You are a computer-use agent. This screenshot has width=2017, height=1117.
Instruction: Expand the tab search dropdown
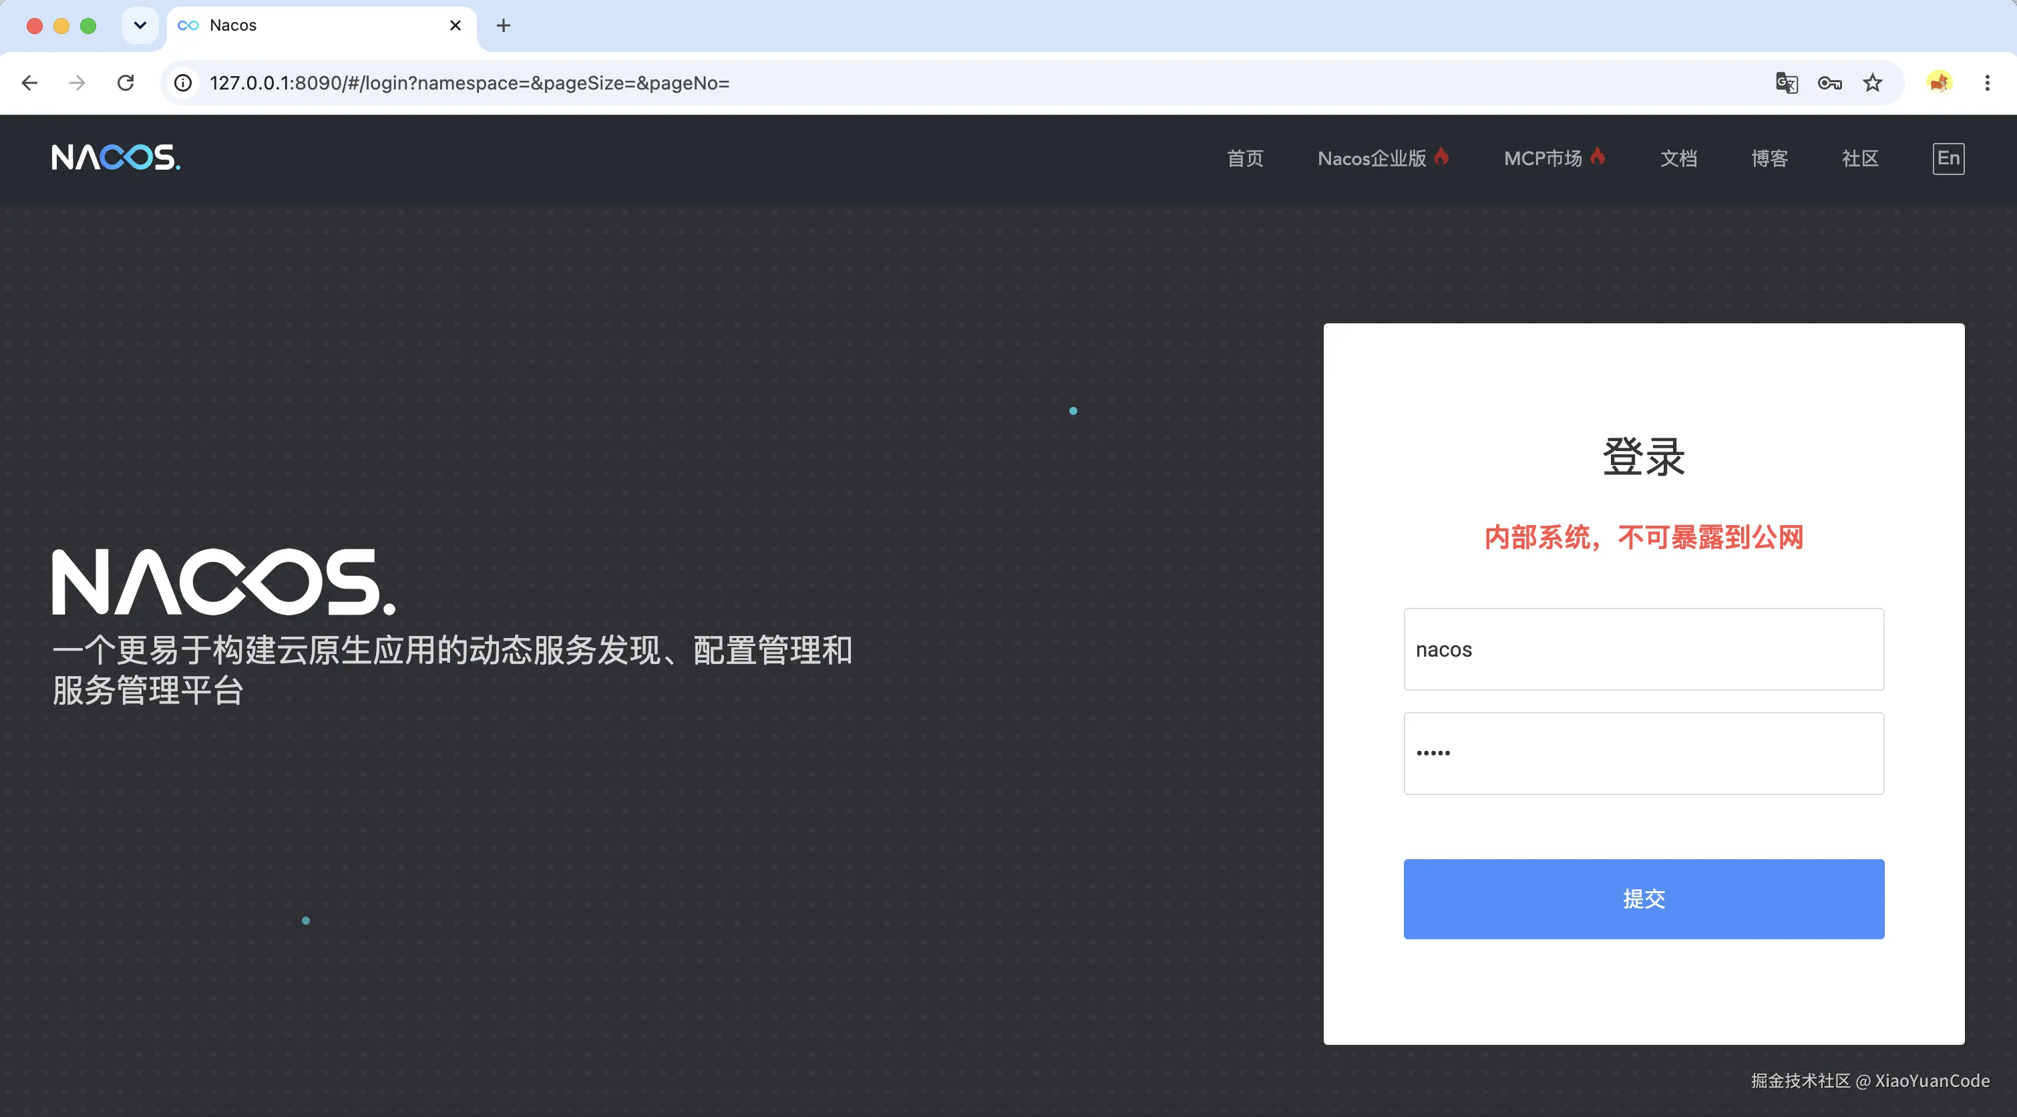point(140,26)
